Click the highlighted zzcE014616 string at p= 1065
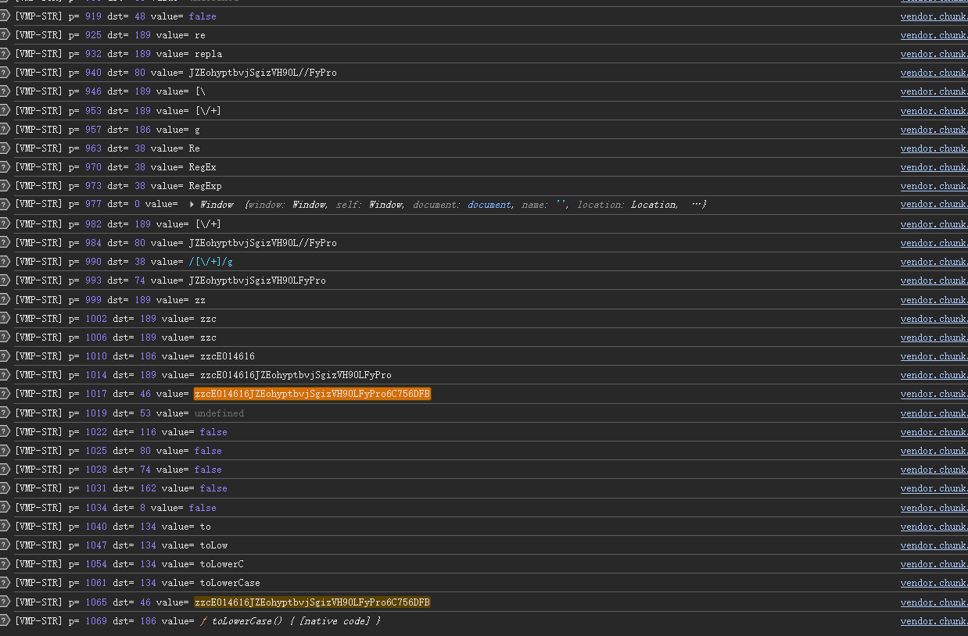This screenshot has width=968, height=636. point(312,602)
